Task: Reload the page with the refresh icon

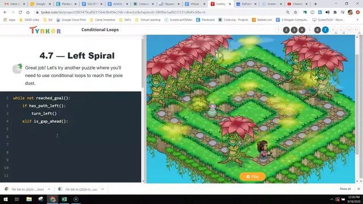Action: tap(20, 12)
